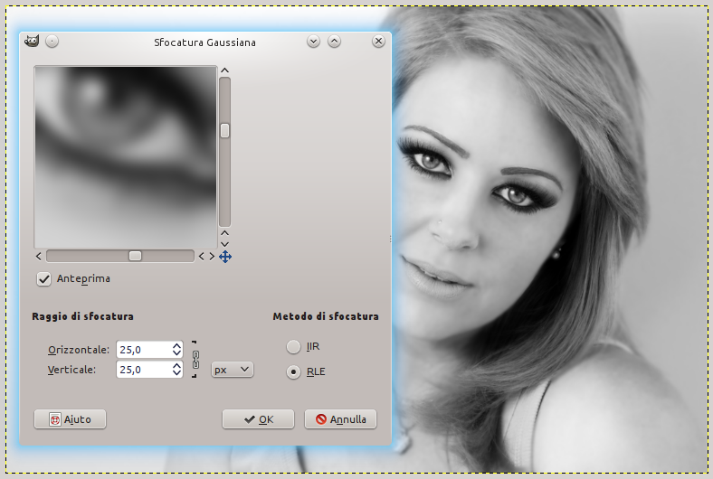Click the preview horizontal scrollbar left arrow
This screenshot has width=713, height=479.
(x=39, y=257)
